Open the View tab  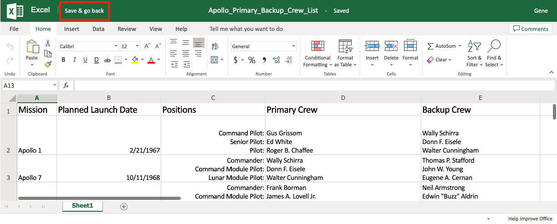click(156, 29)
